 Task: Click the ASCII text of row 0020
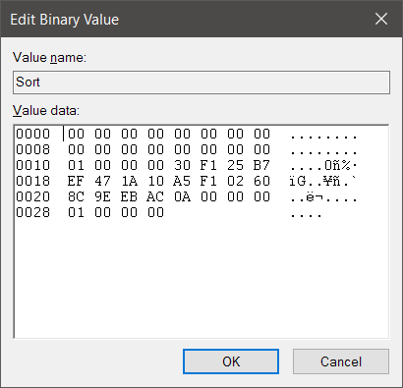[323, 197]
